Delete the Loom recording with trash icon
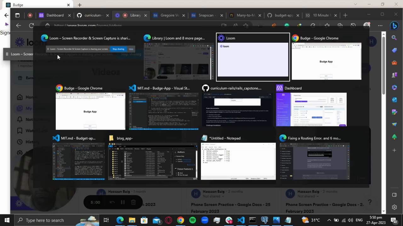Image resolution: width=403 pixels, height=226 pixels. [x=133, y=202]
